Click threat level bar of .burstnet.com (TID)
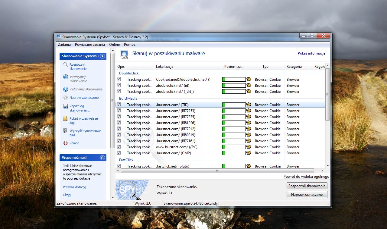387x229 pixels. [234, 105]
